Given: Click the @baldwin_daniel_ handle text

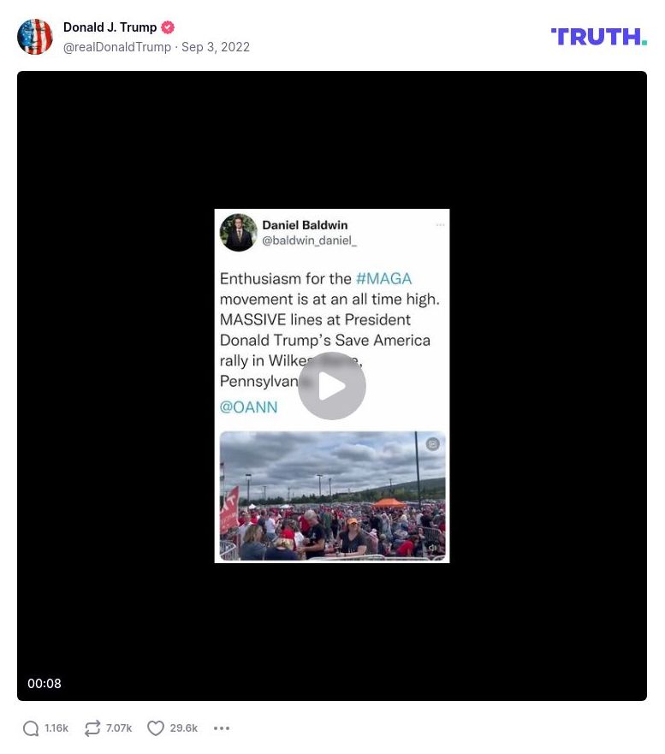Looking at the screenshot, I should tap(309, 240).
